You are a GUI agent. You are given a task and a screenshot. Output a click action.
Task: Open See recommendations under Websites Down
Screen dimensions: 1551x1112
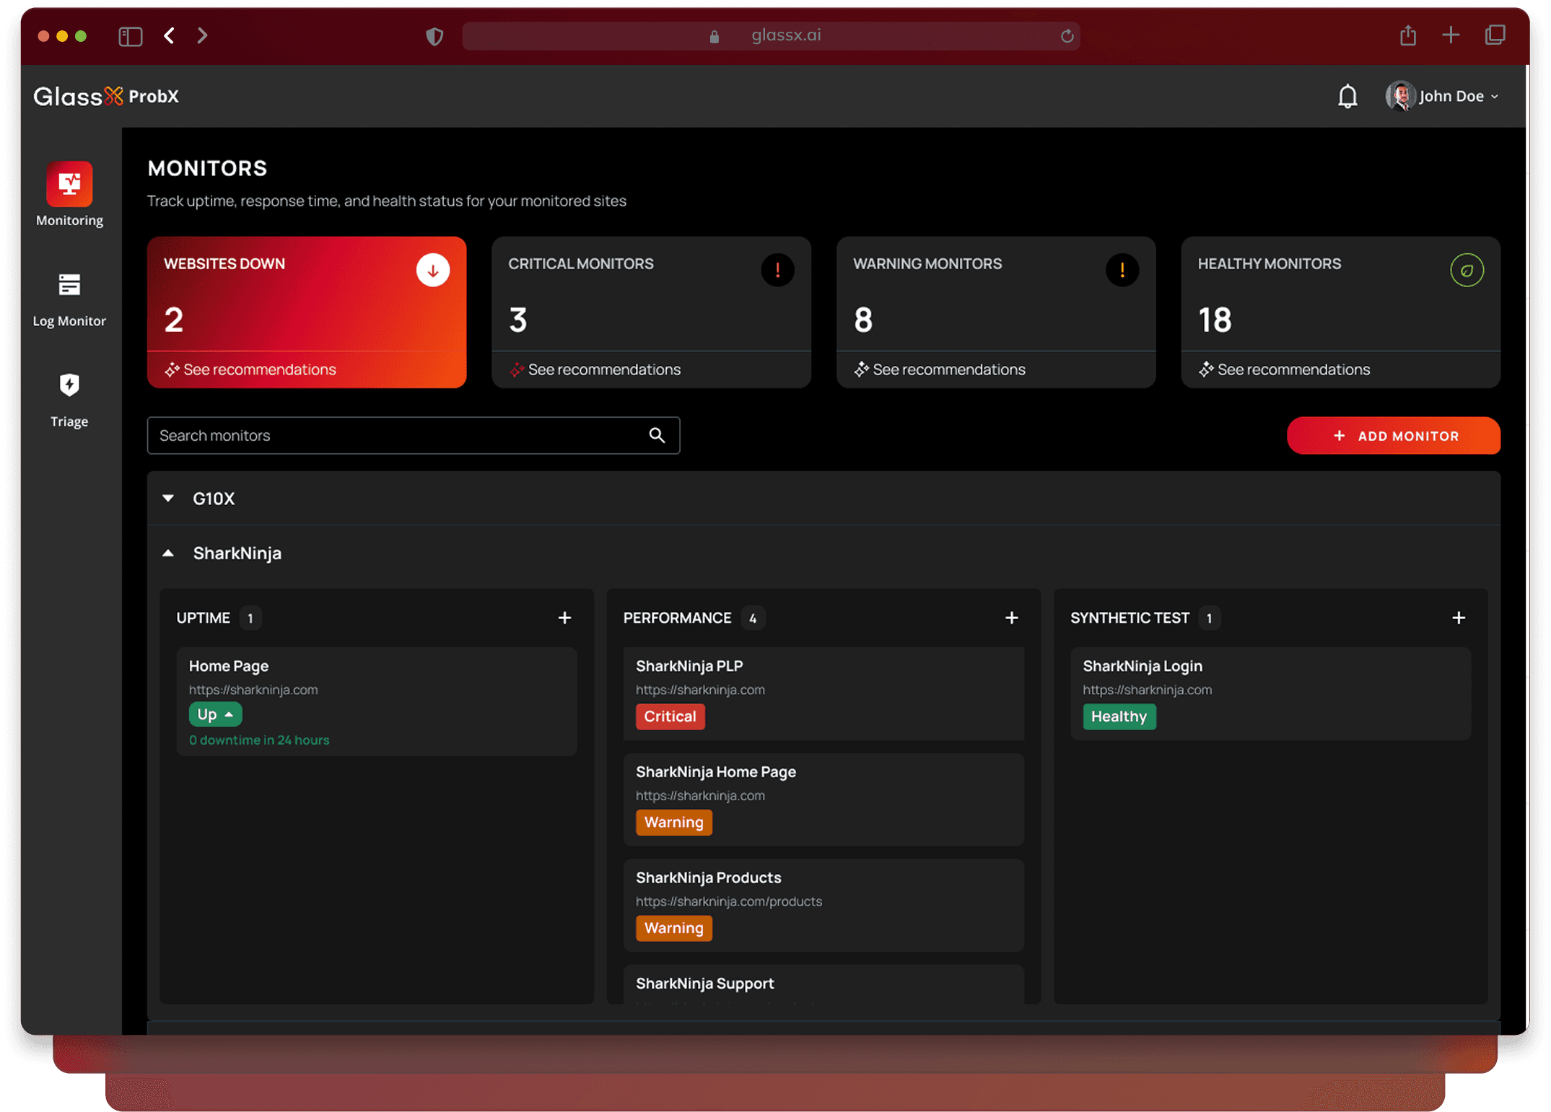tap(250, 369)
